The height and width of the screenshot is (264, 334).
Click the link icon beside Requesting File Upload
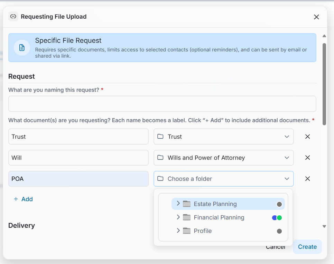(13, 16)
